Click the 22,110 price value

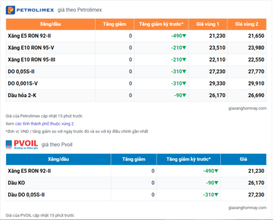[217, 59]
